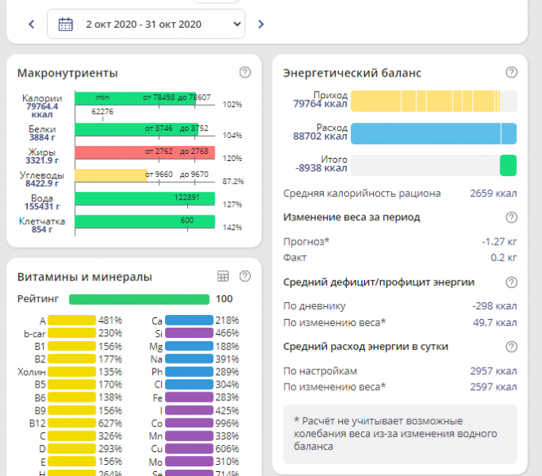Image resolution: width=542 pixels, height=476 pixels.
Task: Open help for Макронутриенты panel
Action: tap(245, 73)
